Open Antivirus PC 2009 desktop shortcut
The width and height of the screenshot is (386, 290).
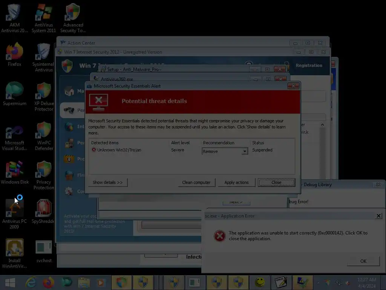point(14,214)
